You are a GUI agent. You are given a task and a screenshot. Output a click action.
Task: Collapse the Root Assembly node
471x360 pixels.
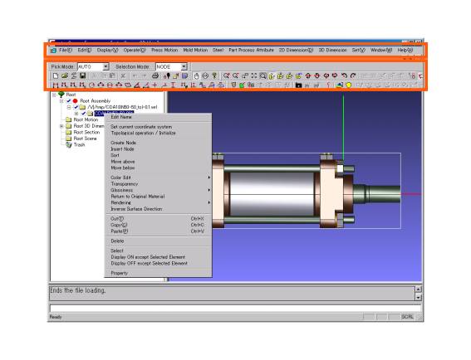click(61, 101)
